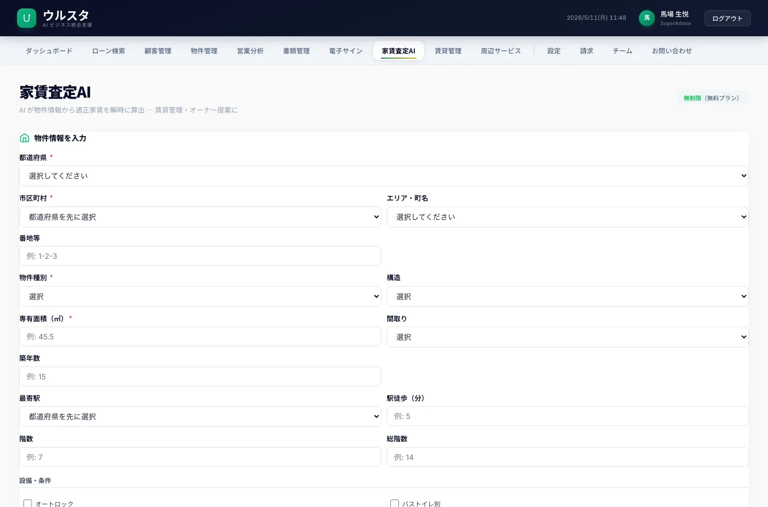This screenshot has height=507, width=768.
Task: Click the 総階数 input field
Action: pyautogui.click(x=567, y=457)
